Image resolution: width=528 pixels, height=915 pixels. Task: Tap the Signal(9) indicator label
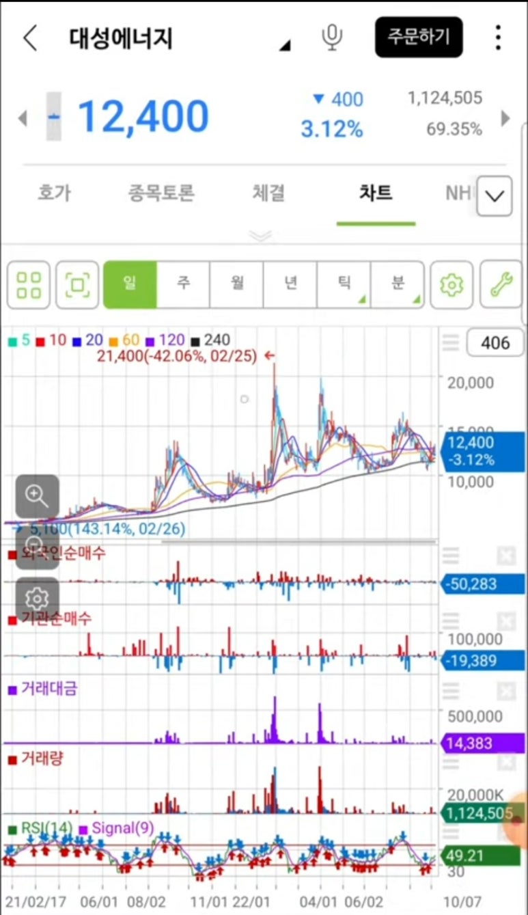click(117, 828)
